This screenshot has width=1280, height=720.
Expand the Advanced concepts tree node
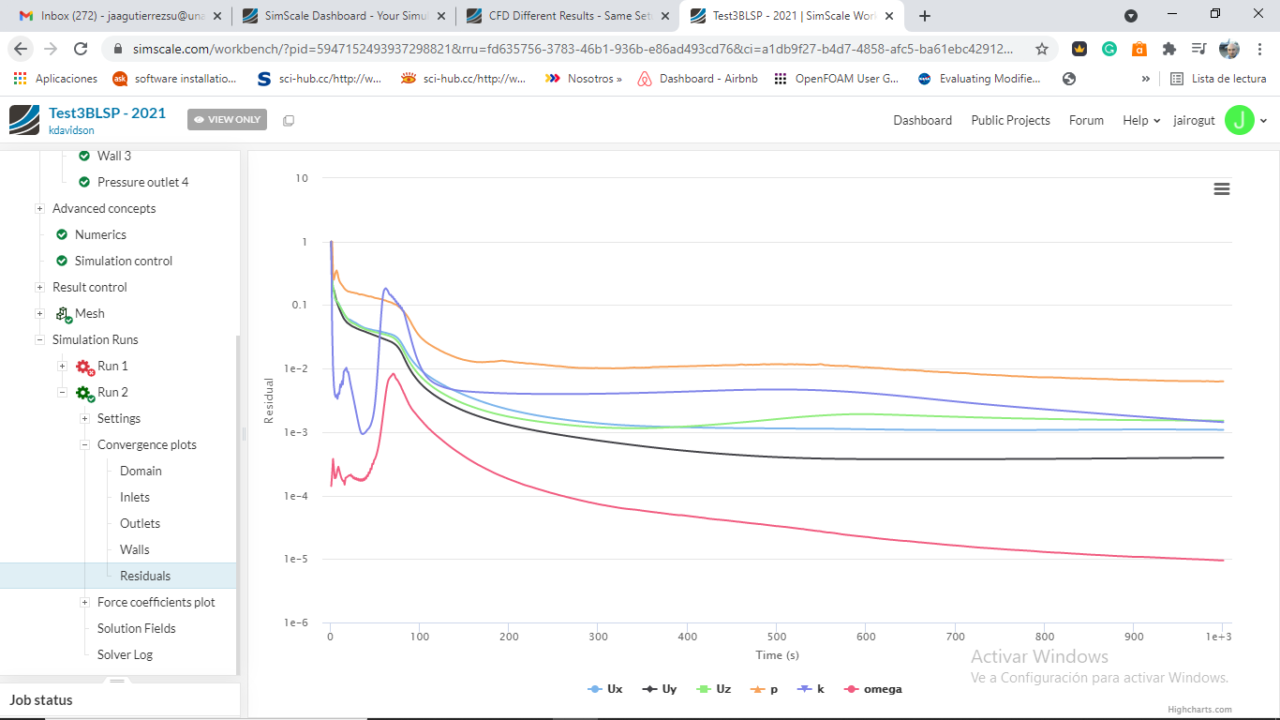(39, 209)
